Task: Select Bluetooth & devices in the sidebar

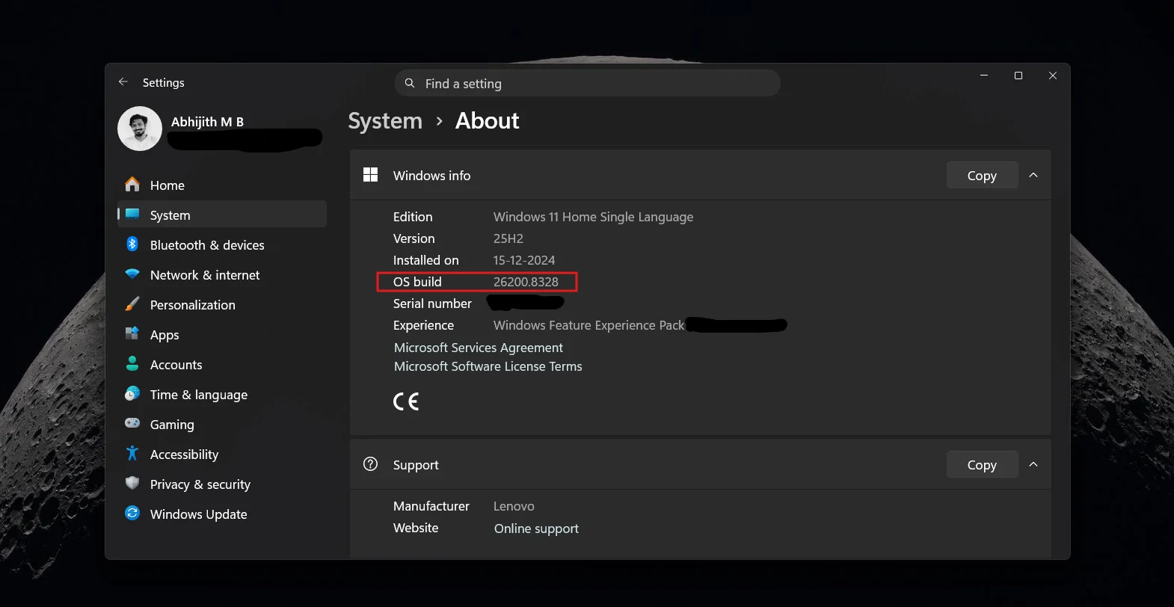Action: pyautogui.click(x=222, y=244)
